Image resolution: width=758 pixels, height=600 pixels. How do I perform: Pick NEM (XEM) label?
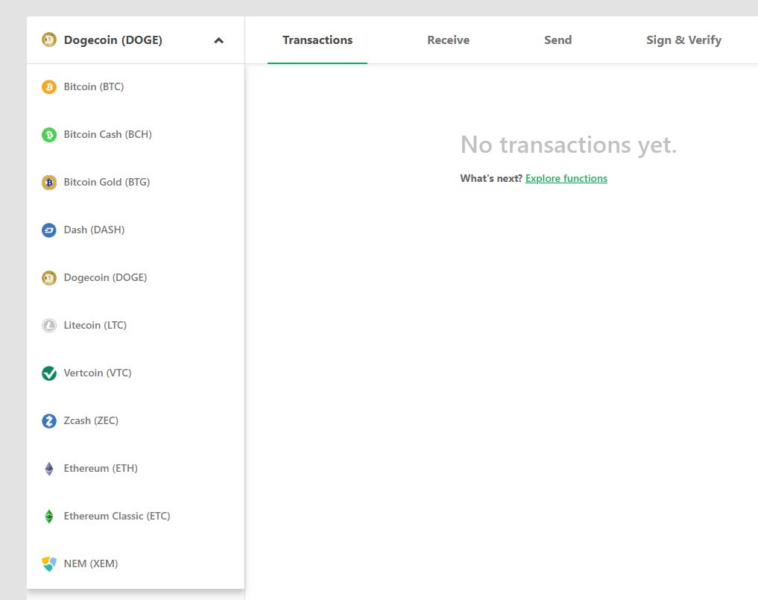pos(91,563)
